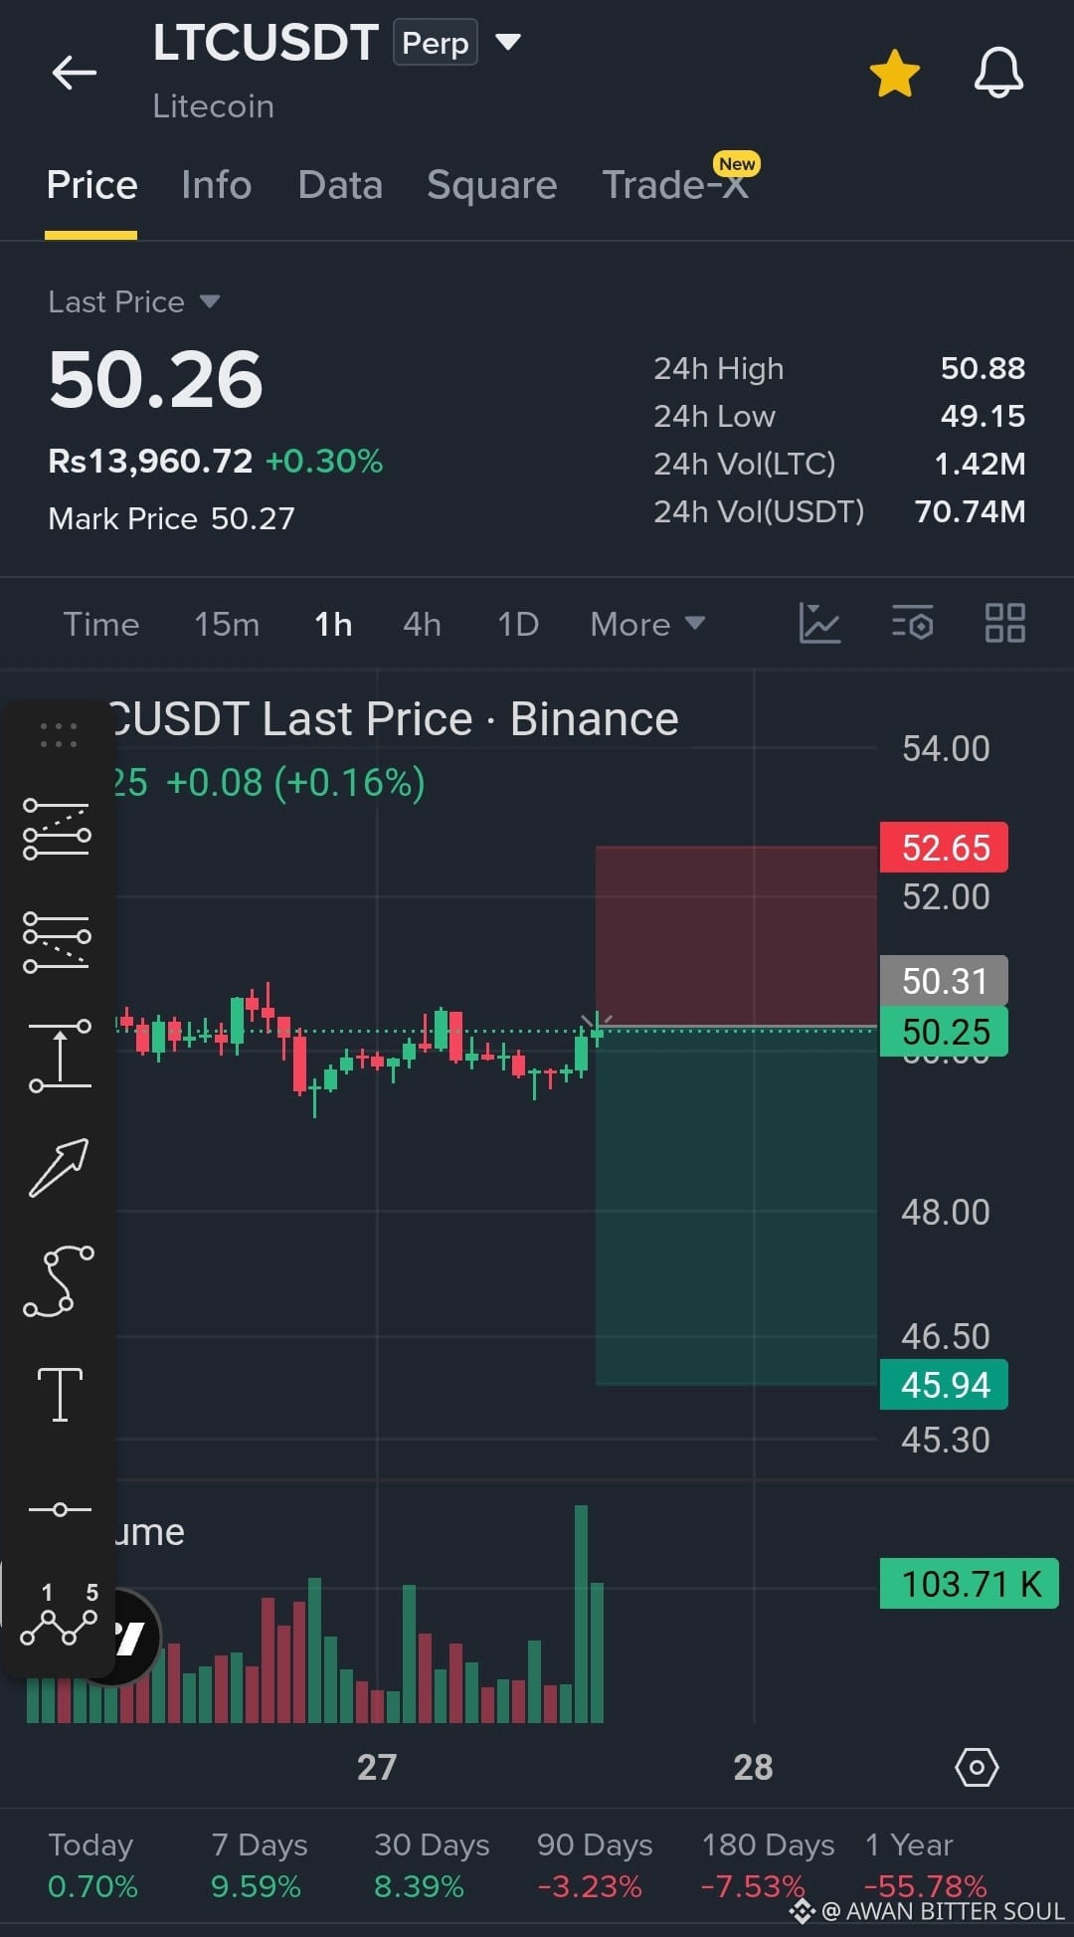Switch to the Square tab
This screenshot has width=1074, height=1937.
(492, 185)
